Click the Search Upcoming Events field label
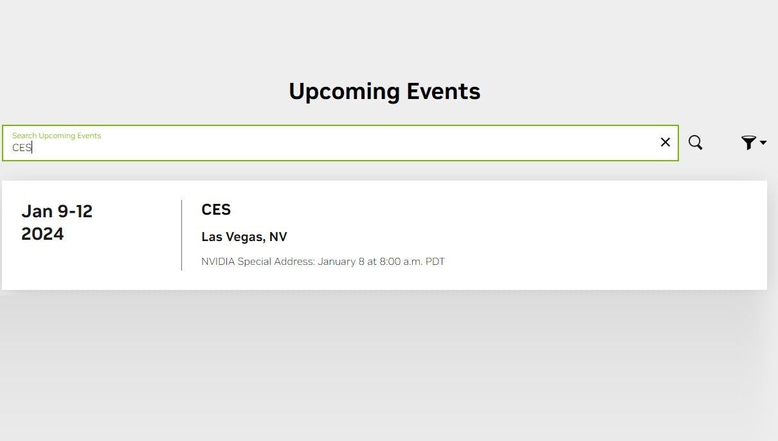The height and width of the screenshot is (441, 778). click(57, 136)
